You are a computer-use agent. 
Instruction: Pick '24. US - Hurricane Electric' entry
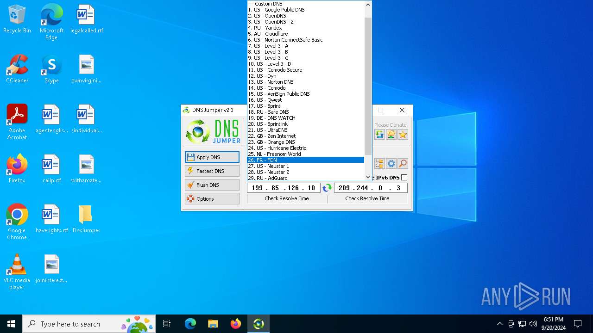306,148
